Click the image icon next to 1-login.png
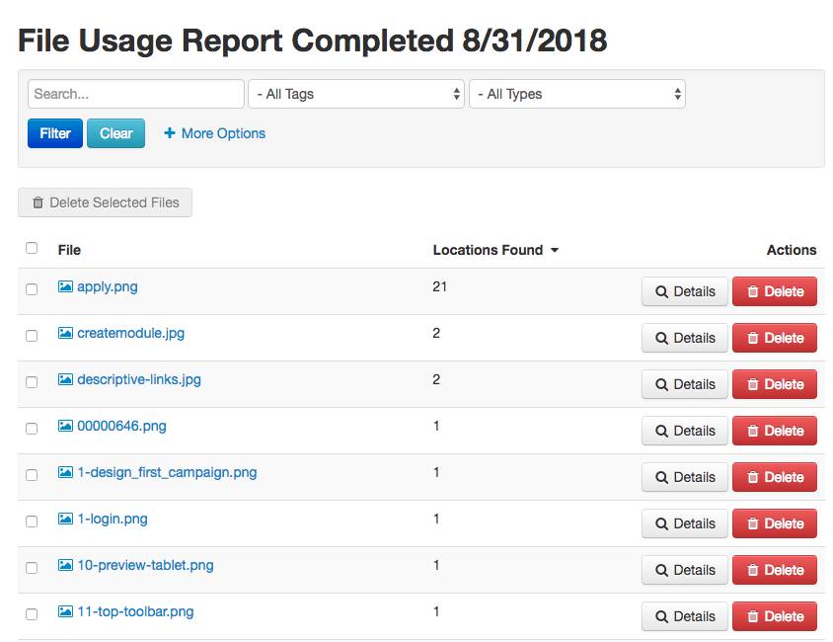 [x=65, y=520]
